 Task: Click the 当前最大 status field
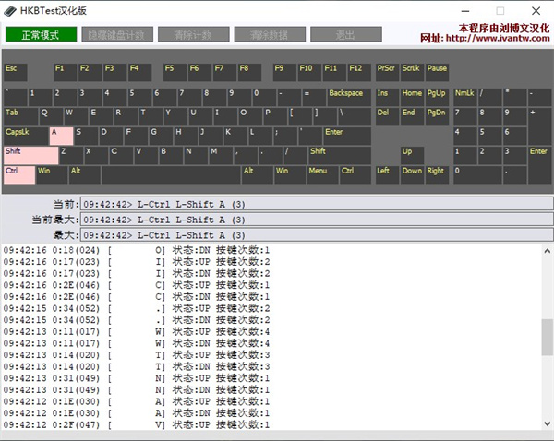click(316, 220)
